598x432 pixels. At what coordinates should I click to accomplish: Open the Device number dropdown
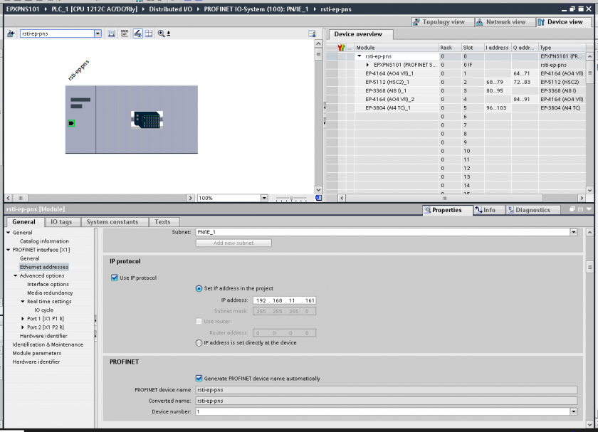coord(573,411)
